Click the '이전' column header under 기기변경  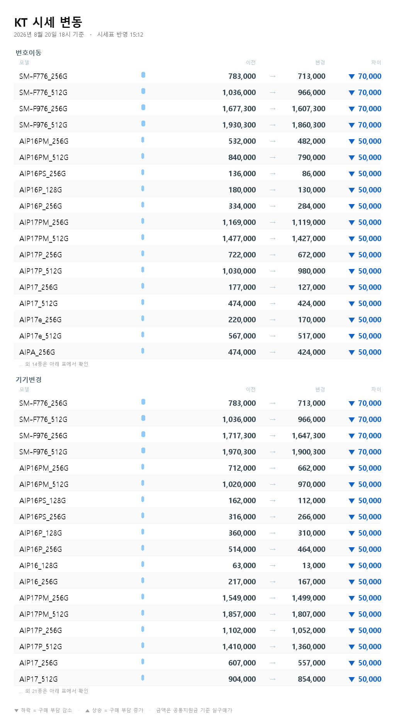(x=251, y=390)
